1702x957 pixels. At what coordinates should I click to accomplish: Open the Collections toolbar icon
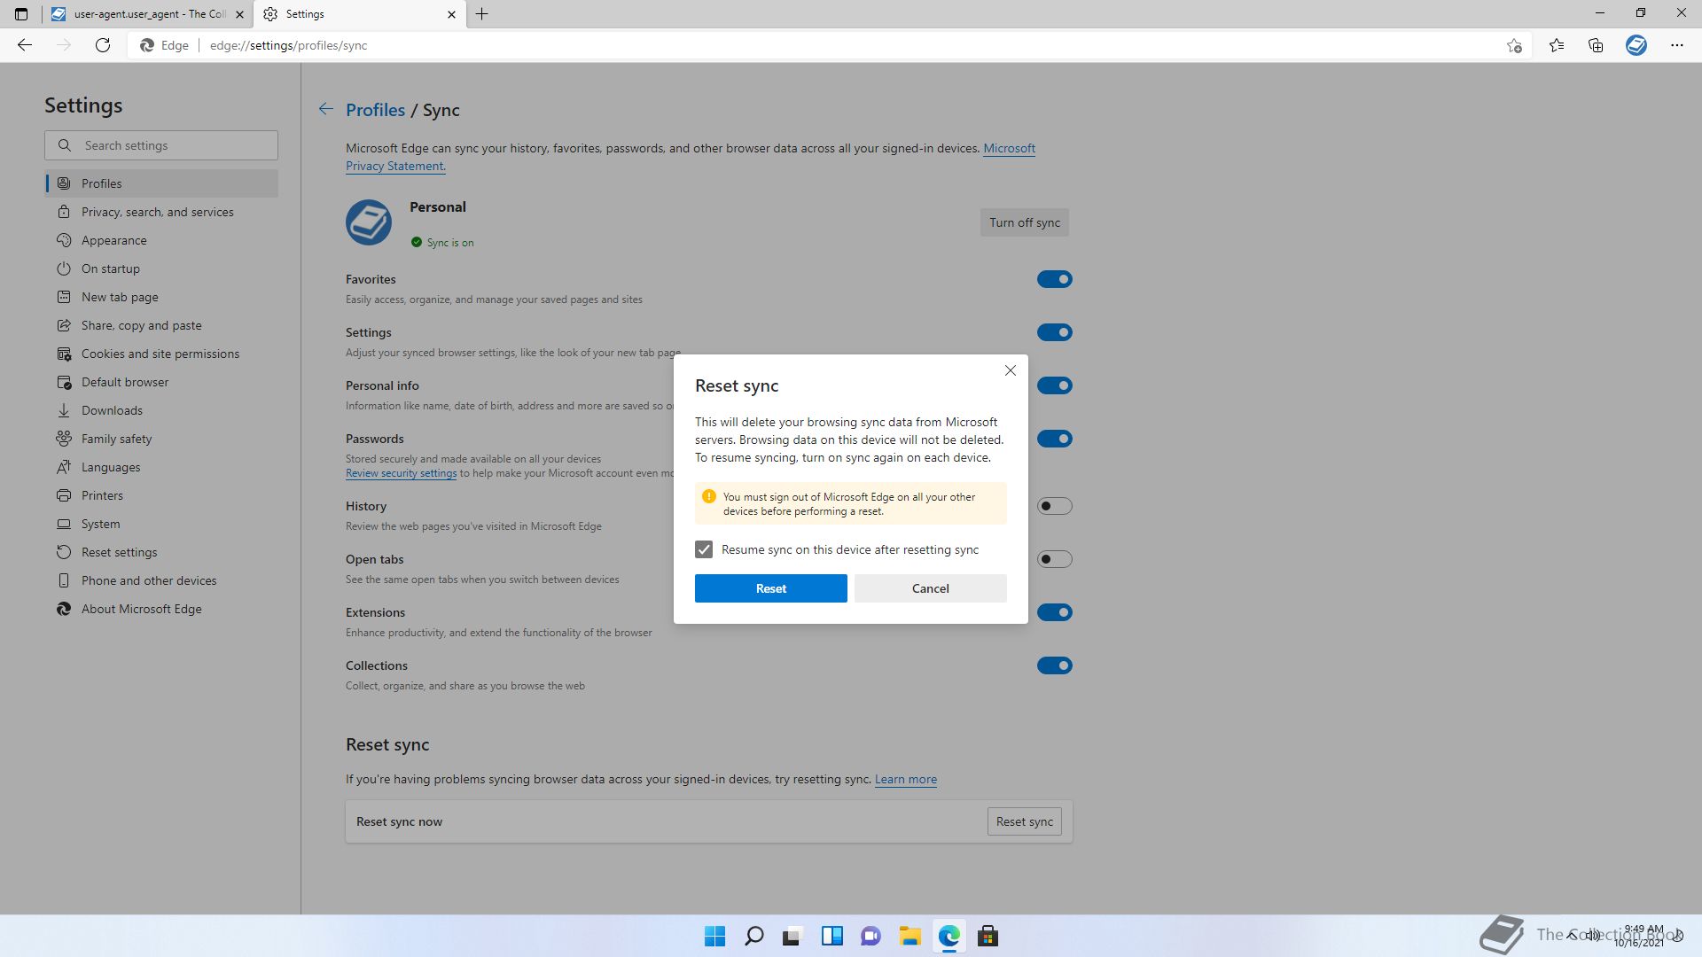(x=1596, y=45)
